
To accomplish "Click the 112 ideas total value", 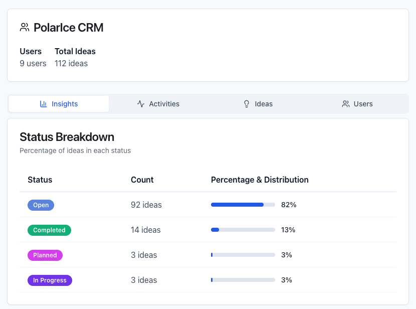I will pos(71,64).
